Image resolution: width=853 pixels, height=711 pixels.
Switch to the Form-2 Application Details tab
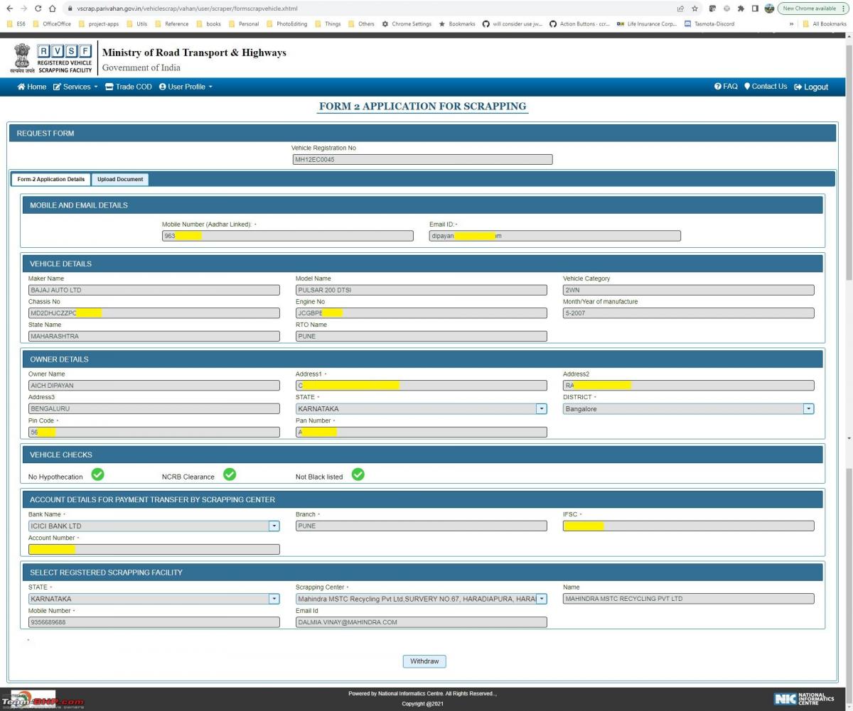[51, 179]
